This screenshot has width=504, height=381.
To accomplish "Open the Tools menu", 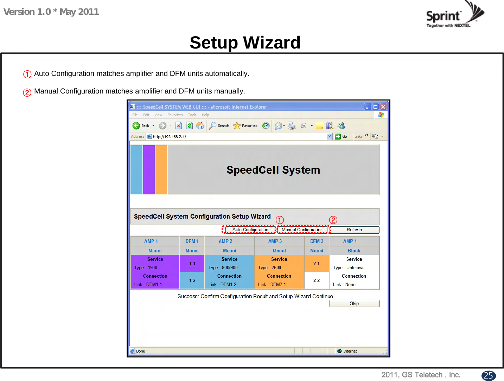I will pyautogui.click(x=192, y=115).
